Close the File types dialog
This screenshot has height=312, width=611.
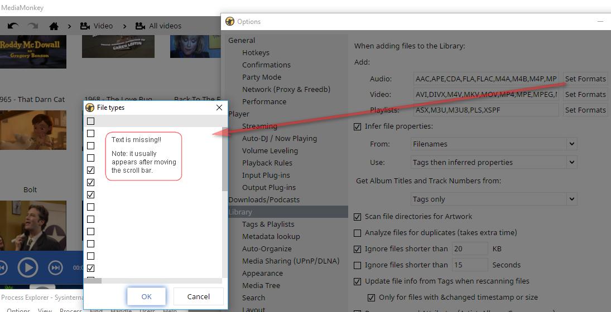(x=219, y=108)
